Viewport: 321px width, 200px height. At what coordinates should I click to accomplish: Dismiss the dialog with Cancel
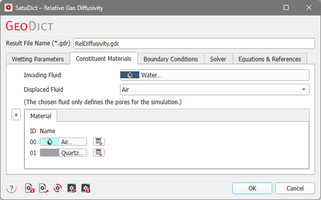[x=295, y=189]
